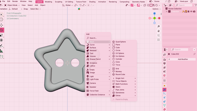
Task: Click the zoom view magnifier icon
Action: pos(158,26)
